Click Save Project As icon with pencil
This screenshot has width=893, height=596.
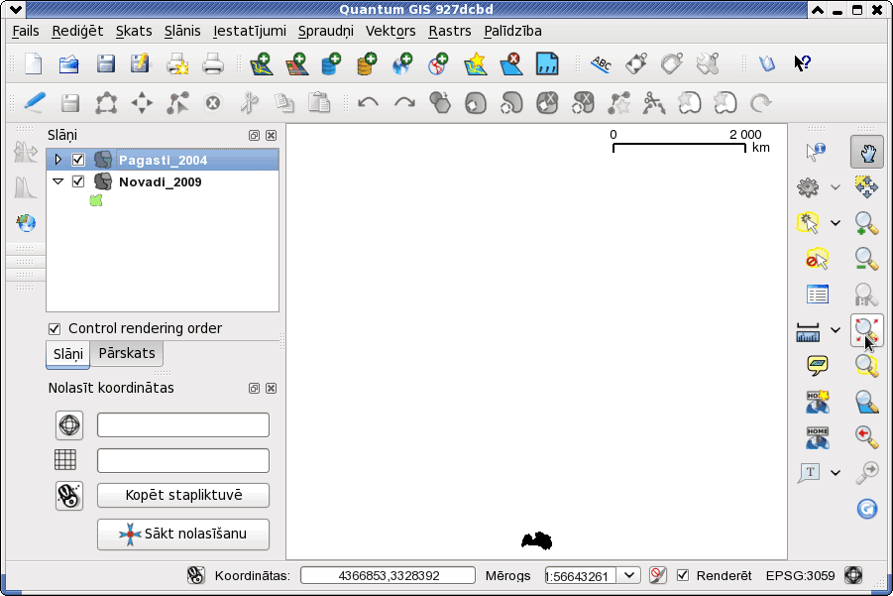click(x=140, y=63)
